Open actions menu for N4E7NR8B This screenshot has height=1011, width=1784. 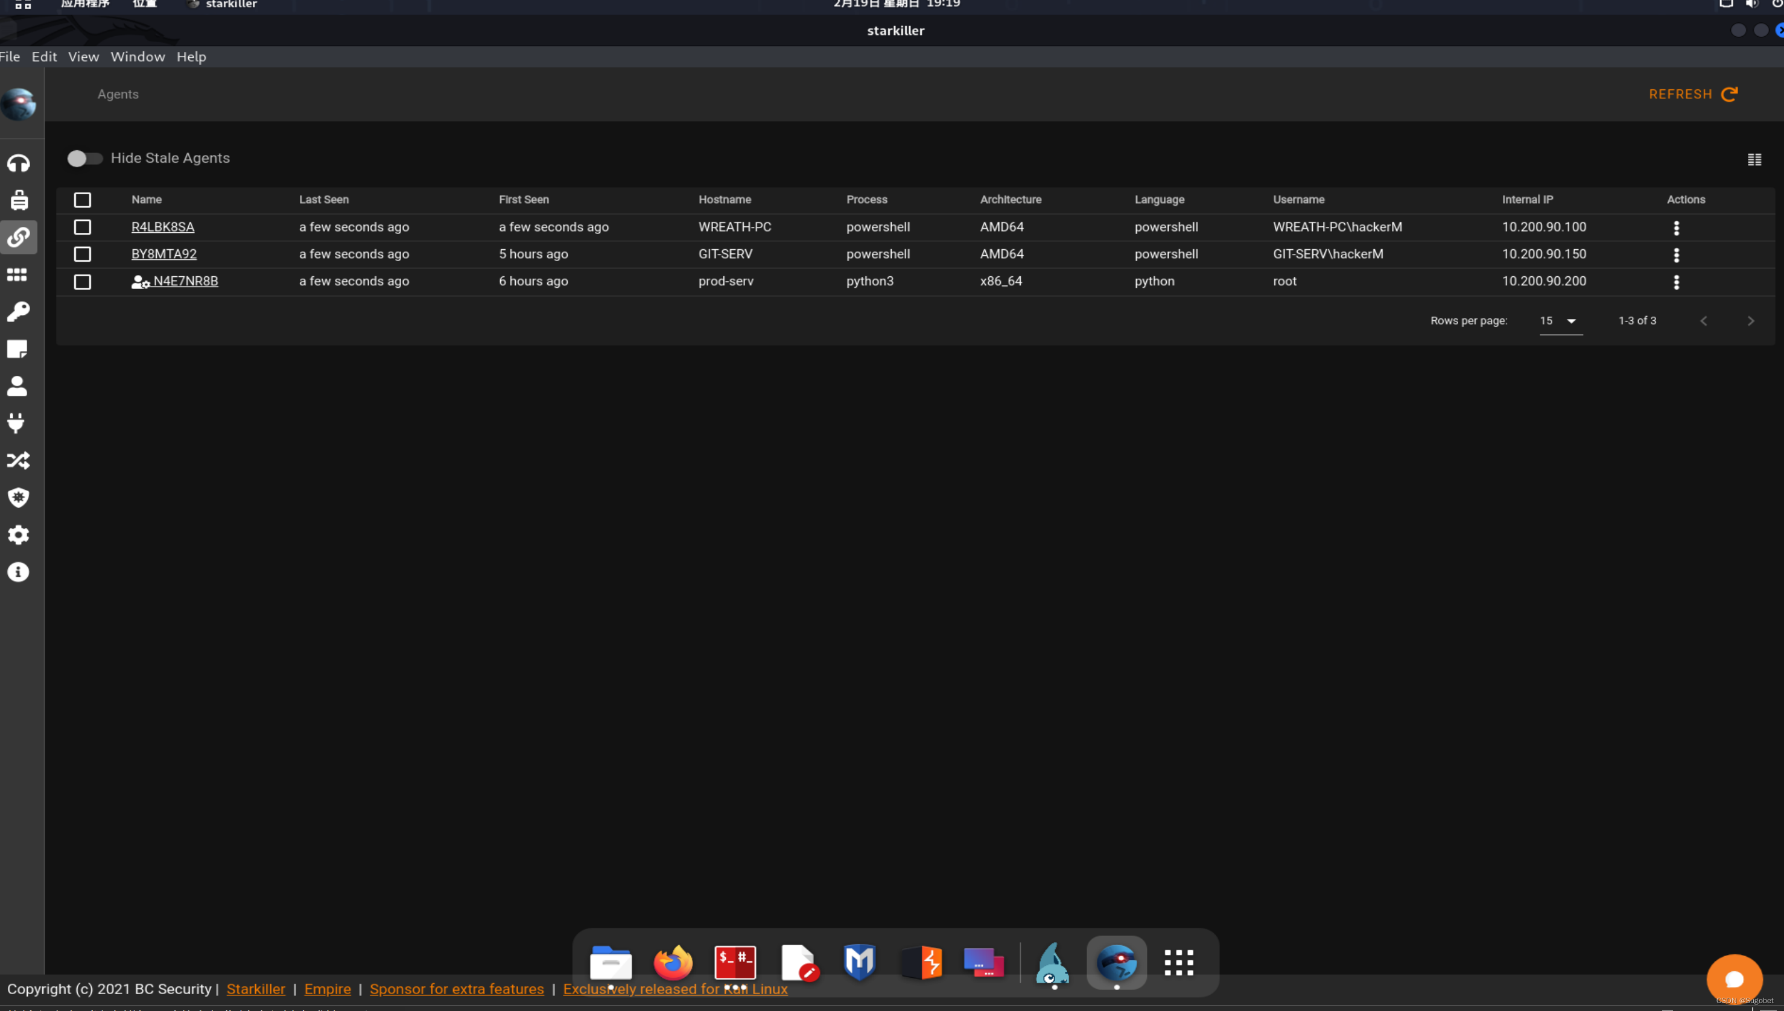pos(1676,280)
